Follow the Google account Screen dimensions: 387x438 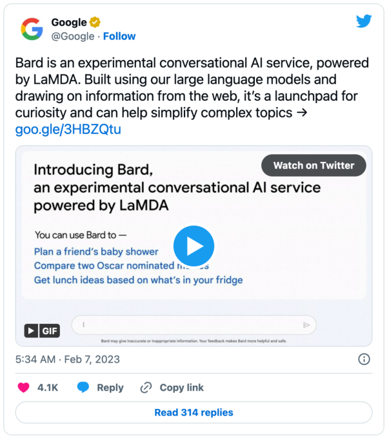(x=119, y=36)
